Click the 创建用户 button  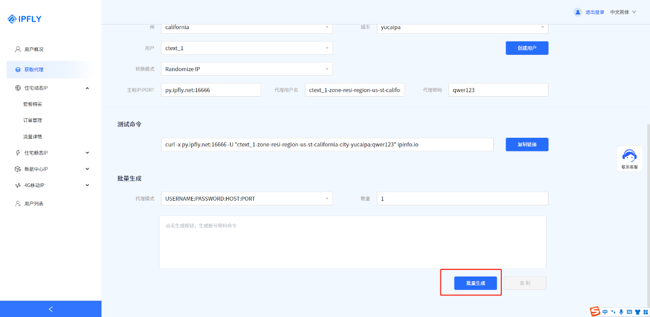point(527,48)
